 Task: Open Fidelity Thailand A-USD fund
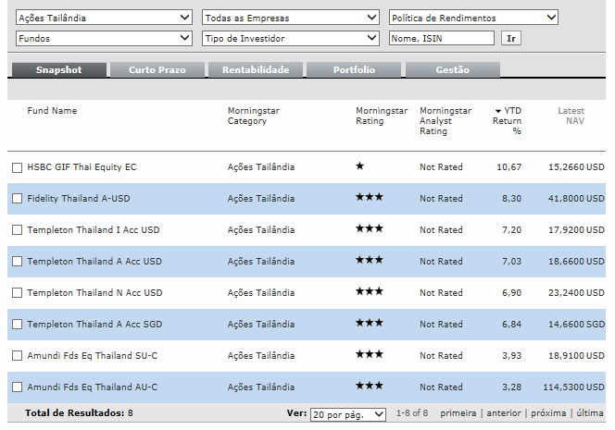click(79, 199)
